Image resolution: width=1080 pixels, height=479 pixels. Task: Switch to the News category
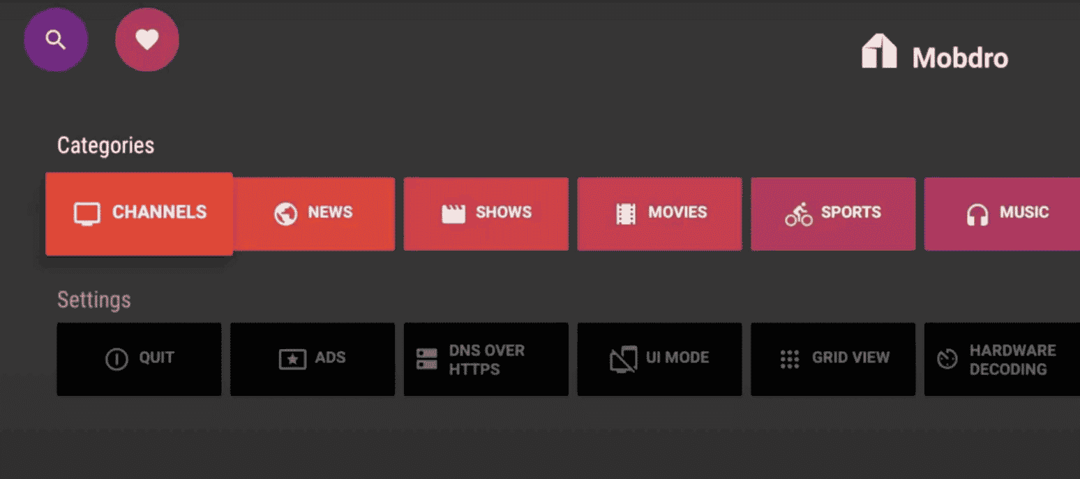(312, 214)
